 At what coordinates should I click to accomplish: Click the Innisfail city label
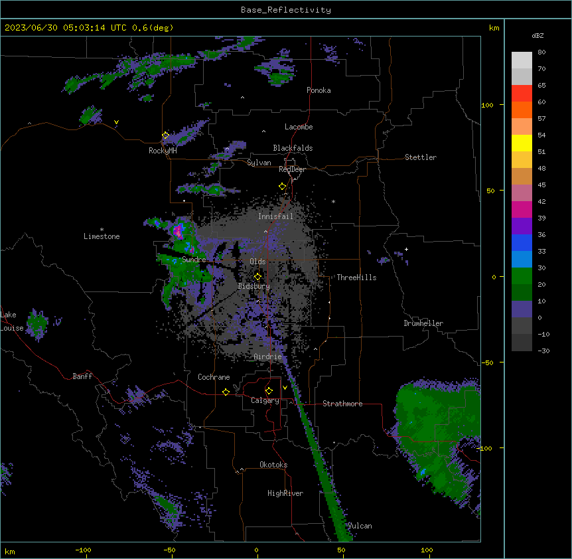(275, 216)
